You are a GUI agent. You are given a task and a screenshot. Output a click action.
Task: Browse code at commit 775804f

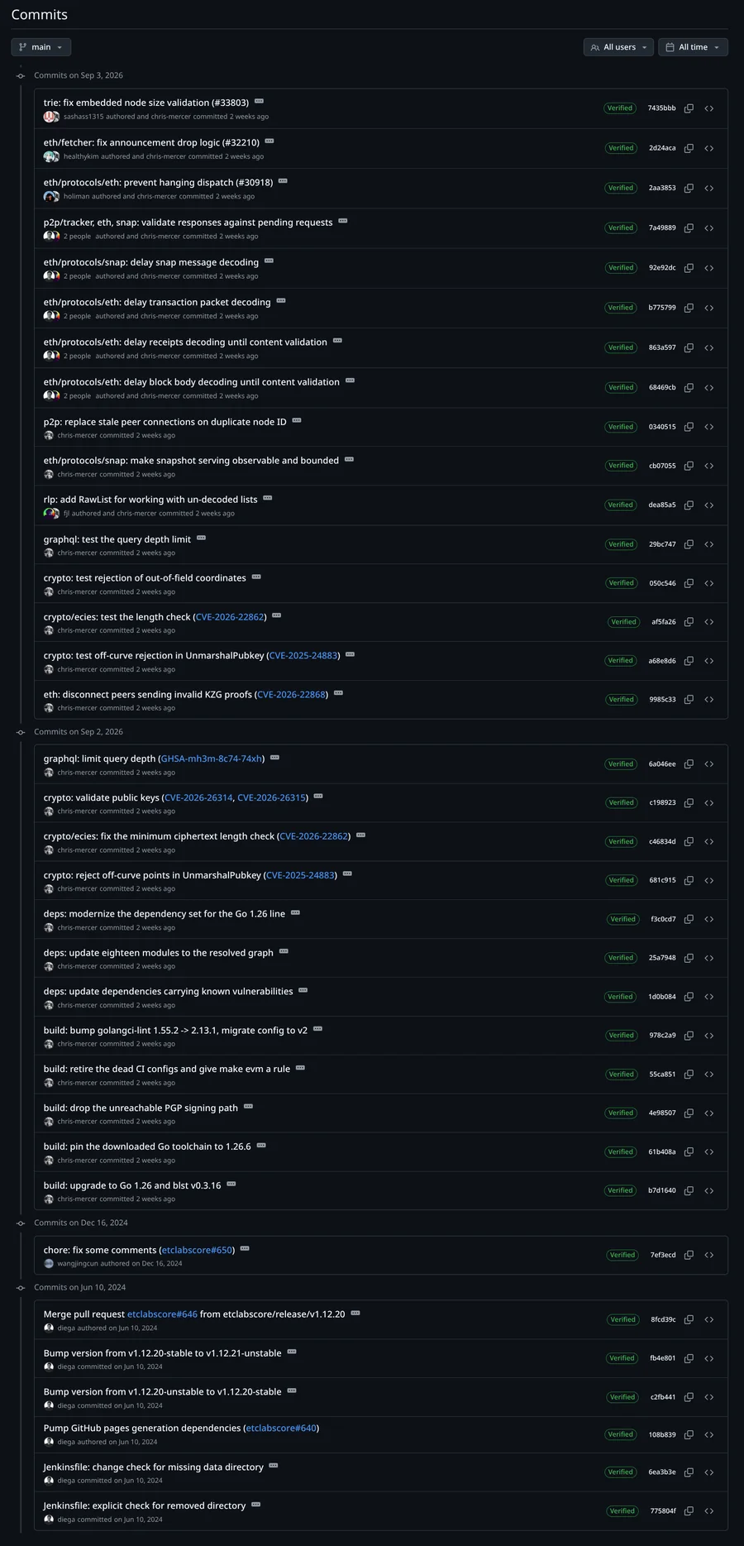click(x=709, y=1510)
